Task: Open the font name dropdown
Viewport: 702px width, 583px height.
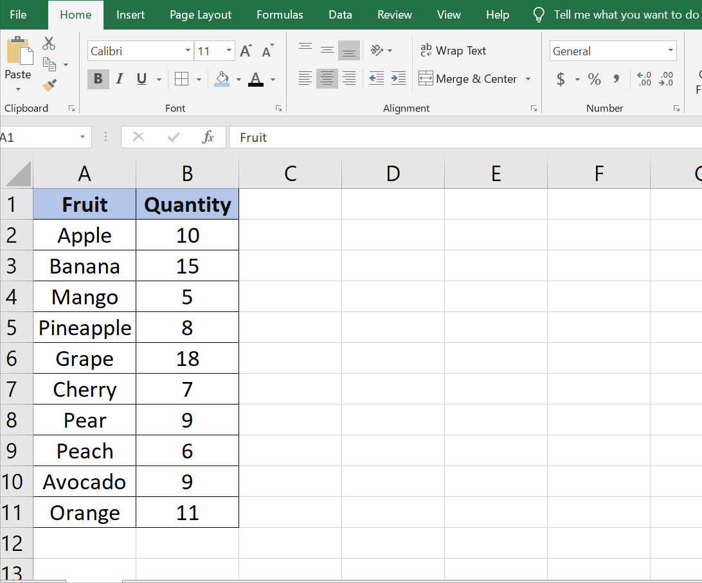Action: [x=186, y=51]
